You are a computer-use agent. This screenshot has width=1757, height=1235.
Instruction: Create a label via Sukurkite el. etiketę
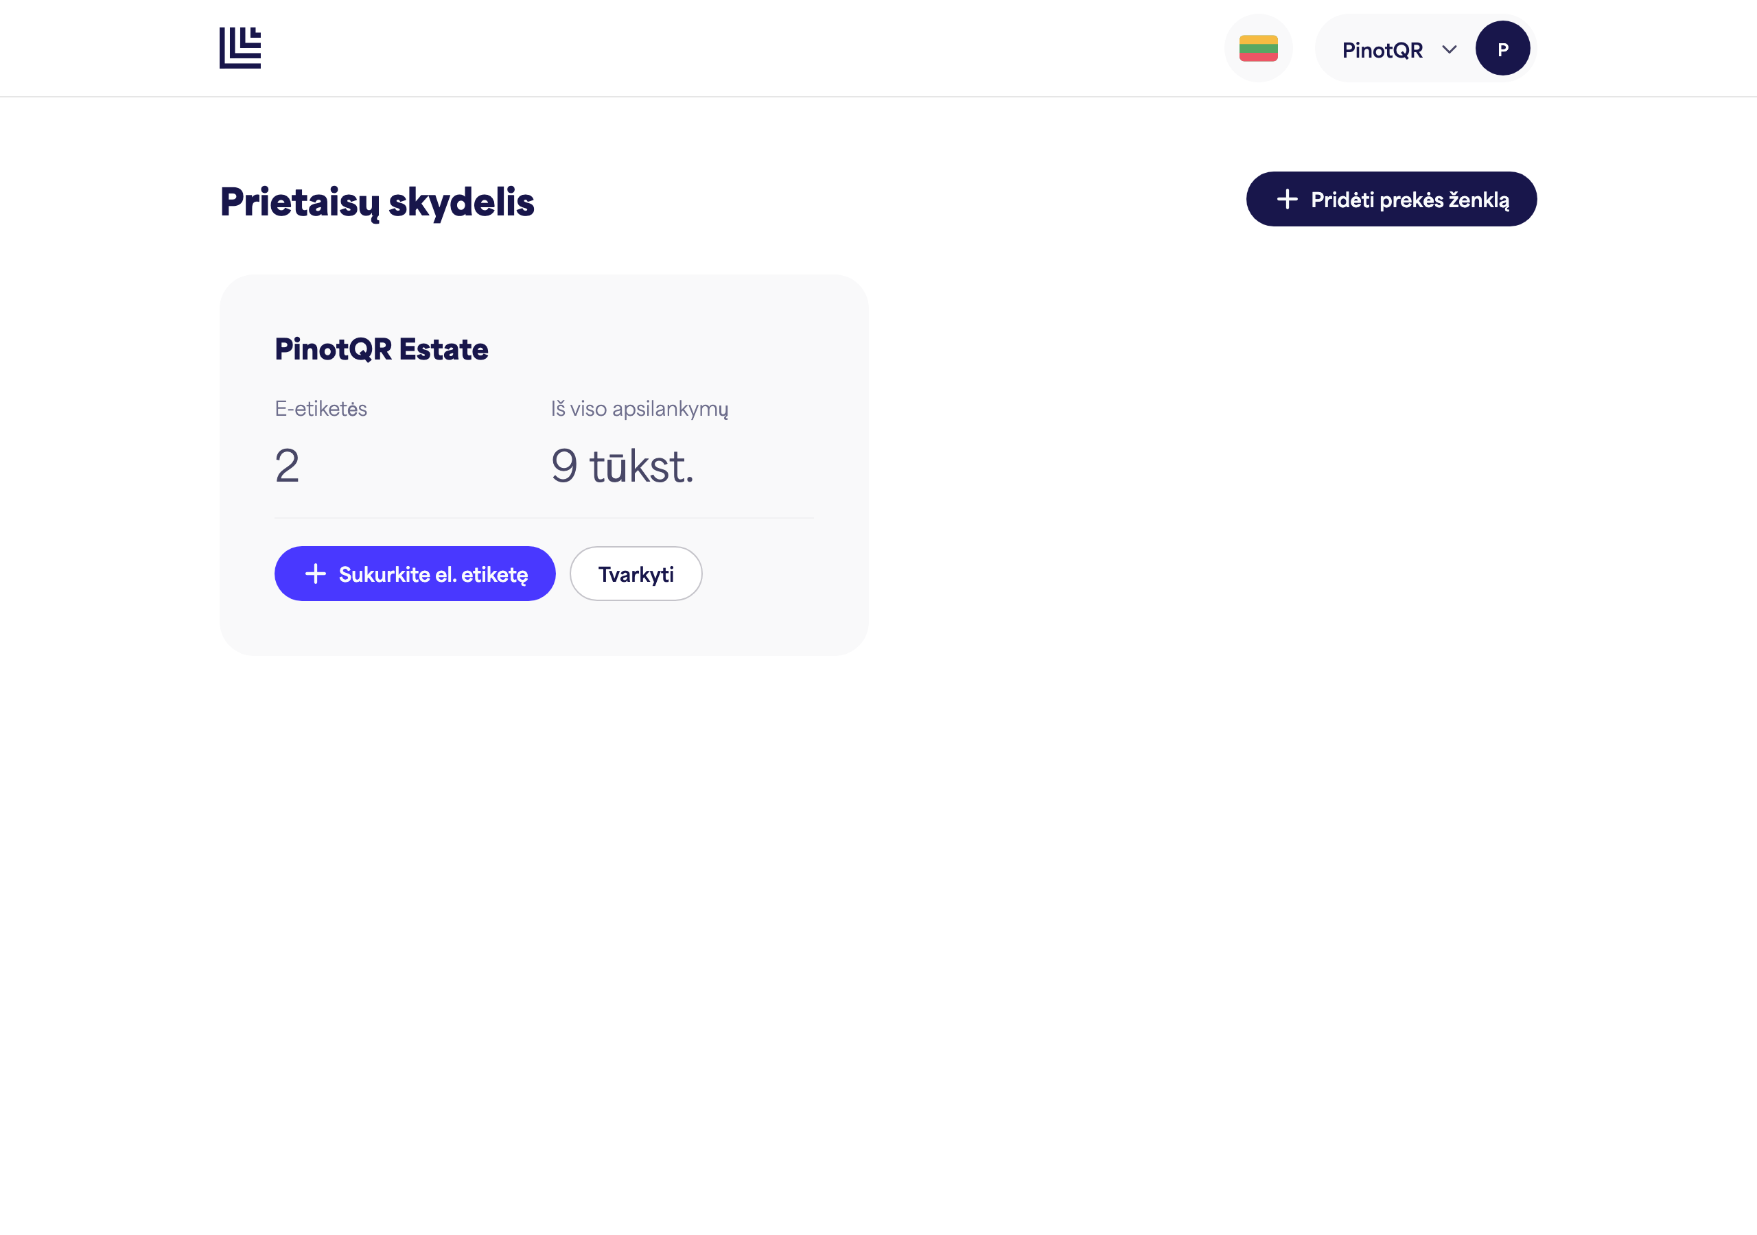click(x=415, y=574)
